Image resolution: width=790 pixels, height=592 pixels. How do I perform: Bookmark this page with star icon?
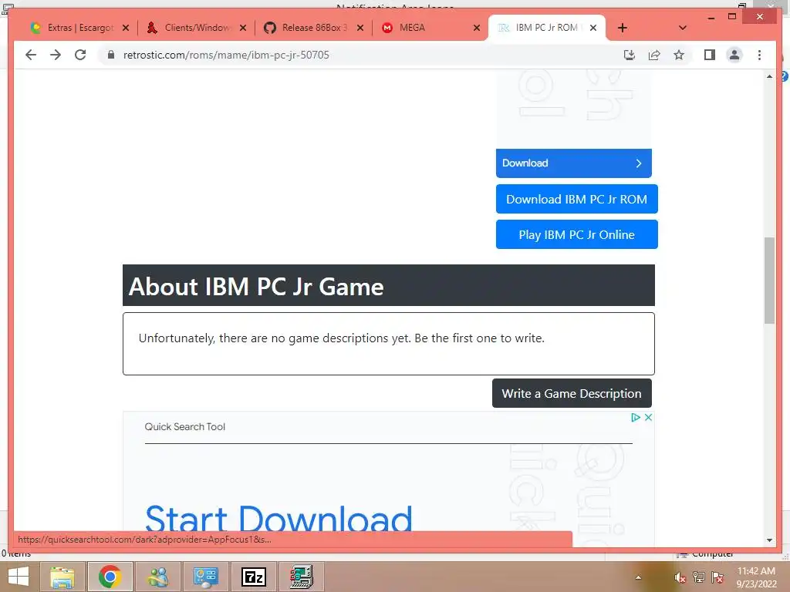[x=679, y=55]
